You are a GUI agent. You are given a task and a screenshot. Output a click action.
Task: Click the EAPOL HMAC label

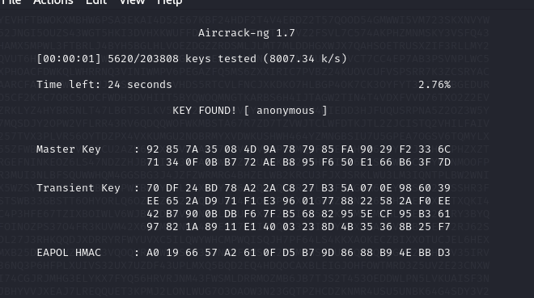69,253
